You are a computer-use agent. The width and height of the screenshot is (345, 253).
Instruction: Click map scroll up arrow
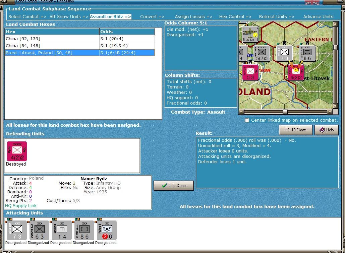pyautogui.click(x=335, y=24)
